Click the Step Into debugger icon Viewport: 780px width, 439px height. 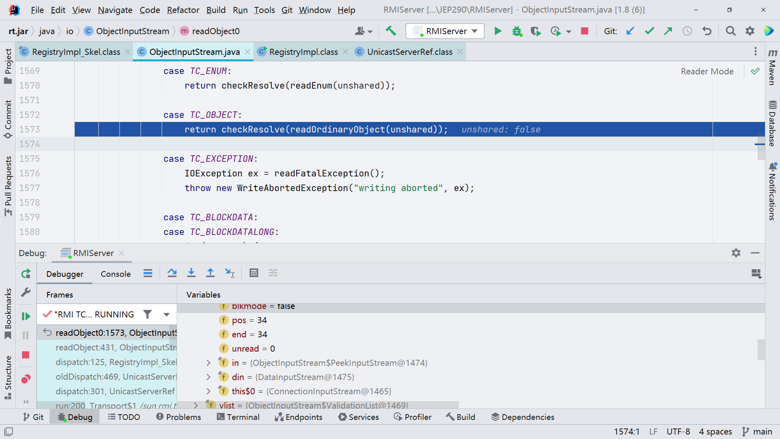[x=191, y=273]
